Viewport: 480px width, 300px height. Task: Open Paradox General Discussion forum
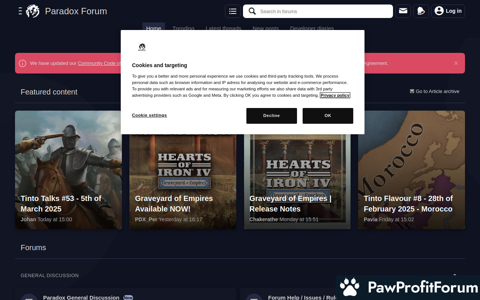(x=81, y=297)
